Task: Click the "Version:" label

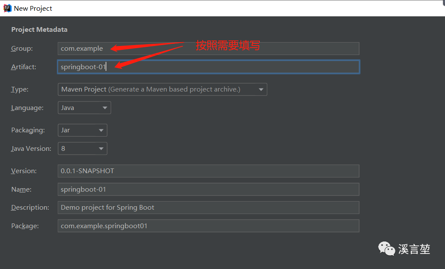Action: point(24,171)
